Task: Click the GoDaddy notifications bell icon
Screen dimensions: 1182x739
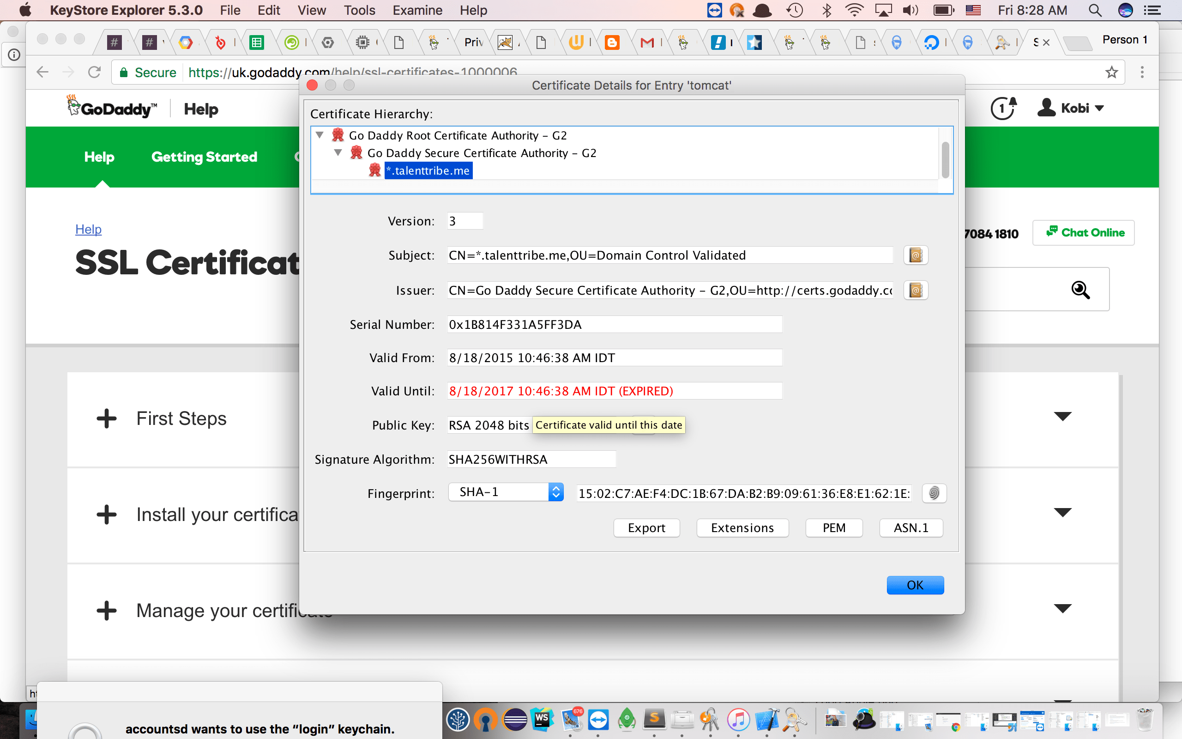Action: 1003,108
